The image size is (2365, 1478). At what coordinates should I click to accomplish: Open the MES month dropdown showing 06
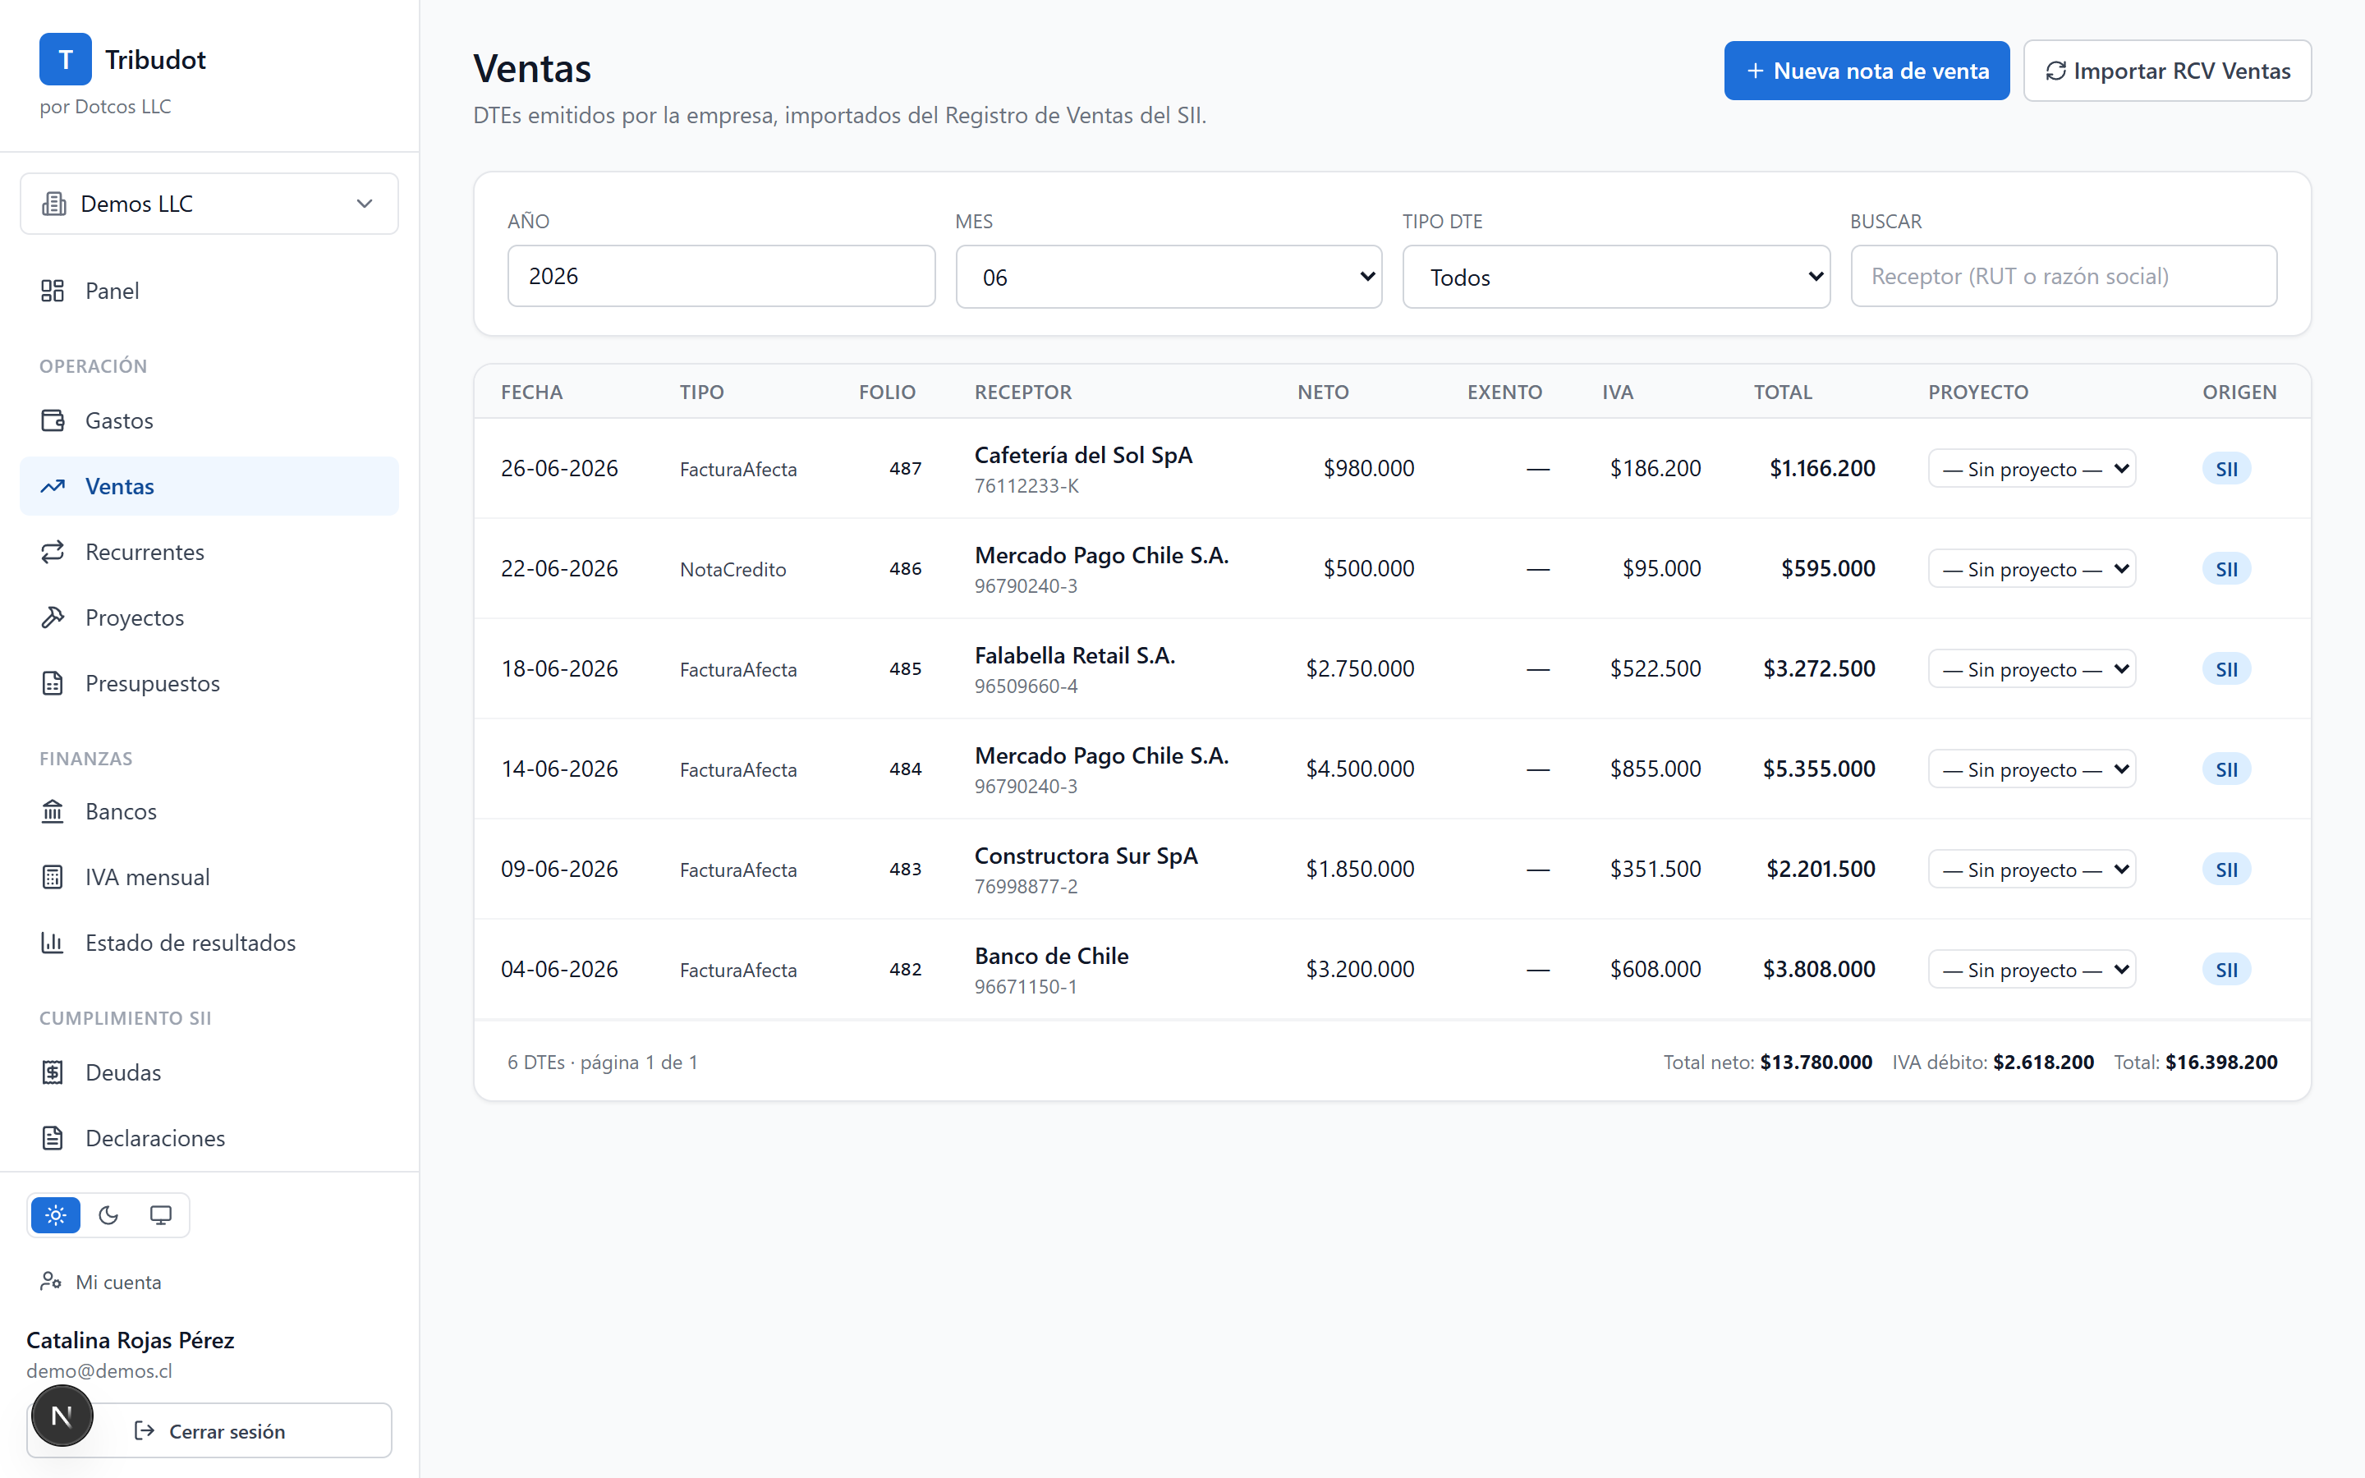(x=1169, y=277)
